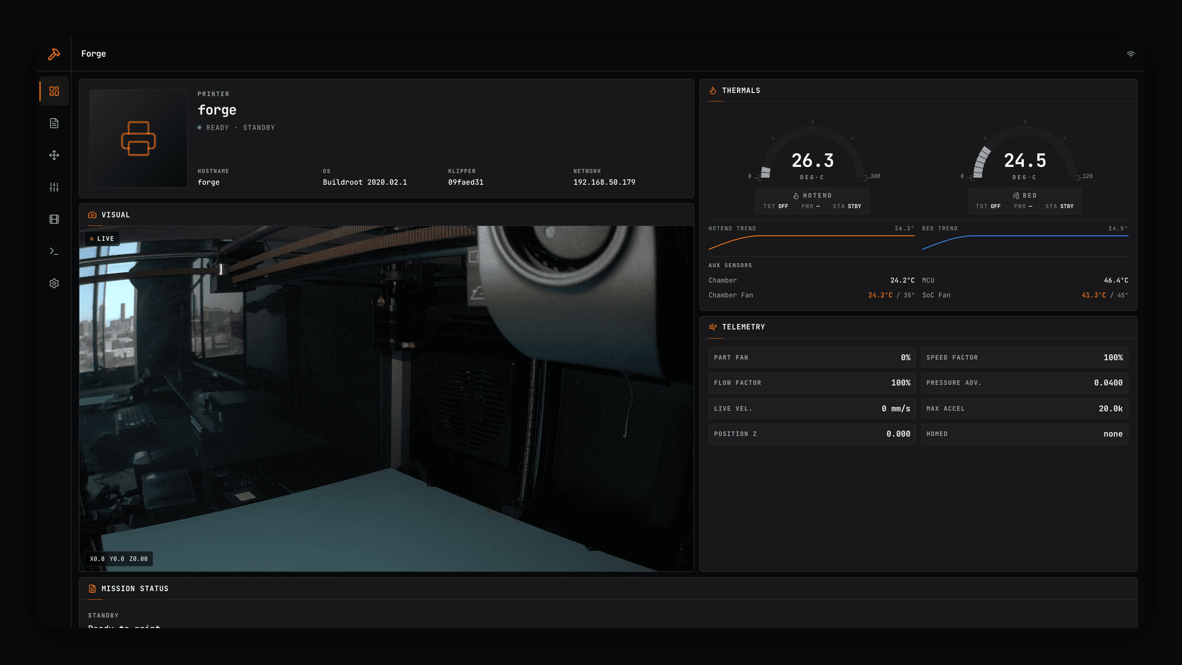The width and height of the screenshot is (1182, 665).
Task: Click the AUX SENSORS section label
Action: (730, 265)
